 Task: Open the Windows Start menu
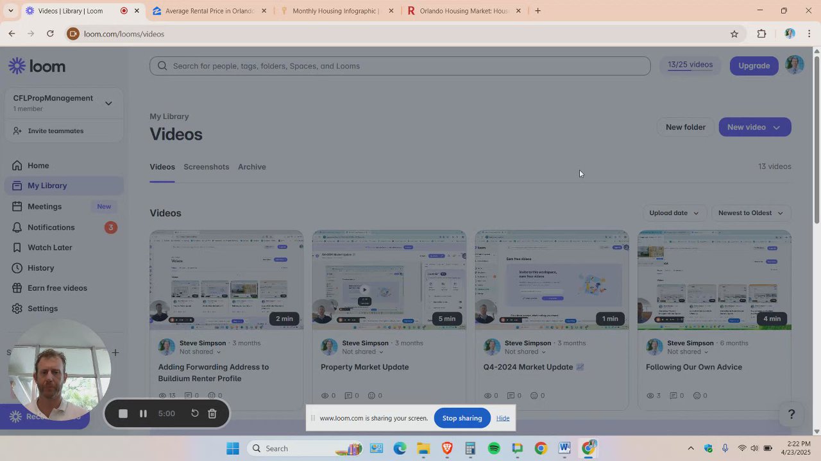tap(233, 448)
